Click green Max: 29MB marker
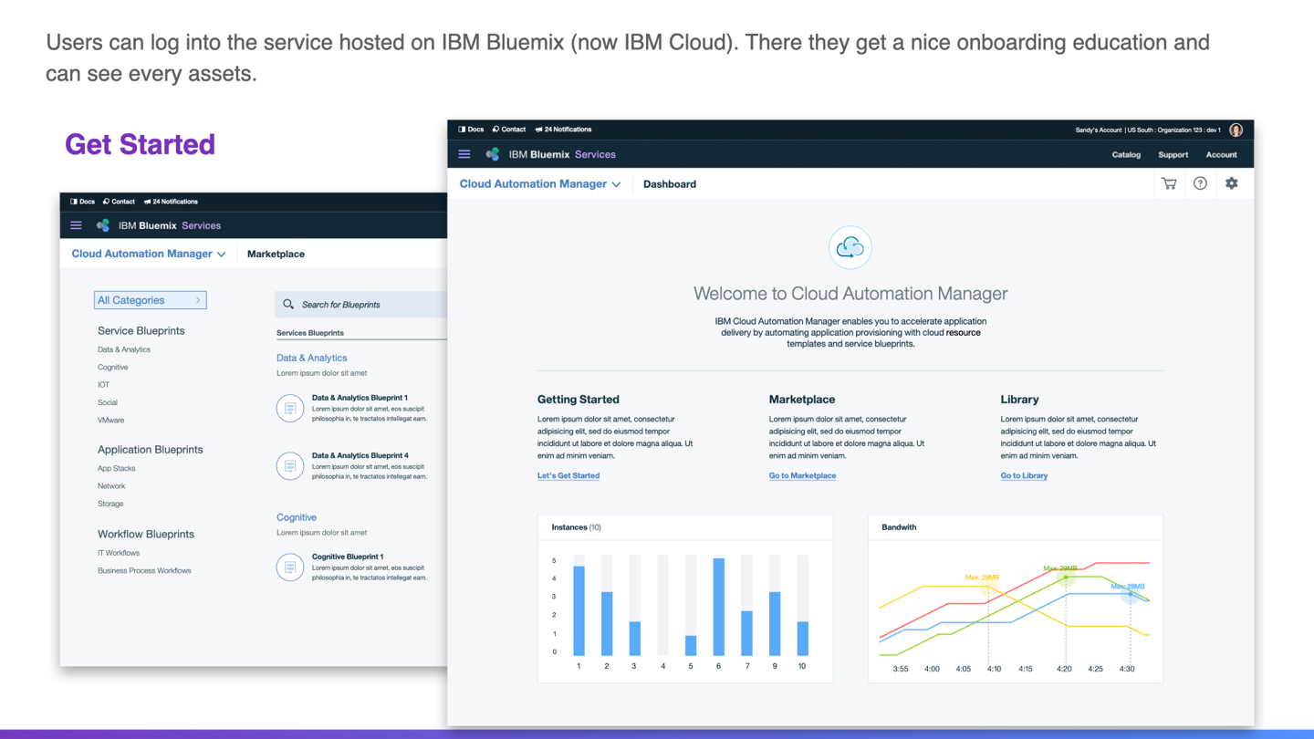The height and width of the screenshot is (739, 1314). click(1065, 577)
